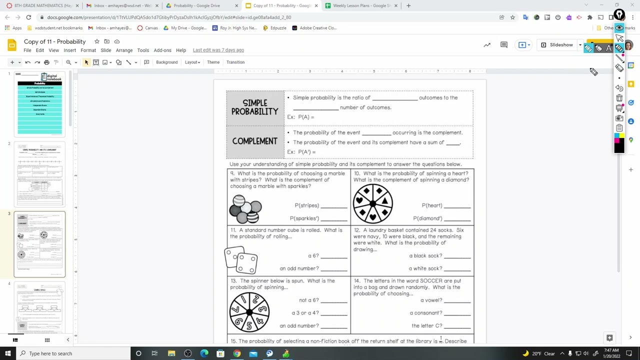Click the Move to folder icon
This screenshot has width=640, height=360.
tap(106, 41)
